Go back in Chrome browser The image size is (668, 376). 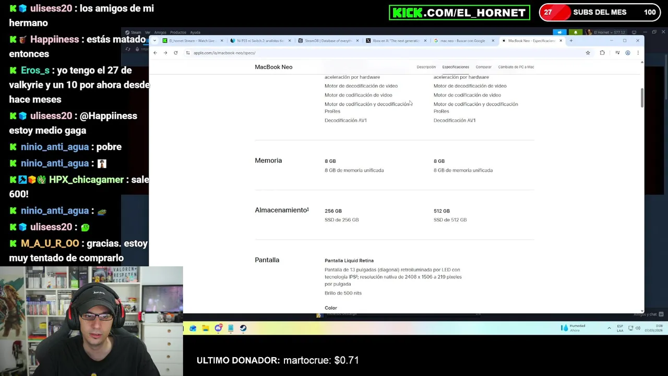click(x=155, y=53)
